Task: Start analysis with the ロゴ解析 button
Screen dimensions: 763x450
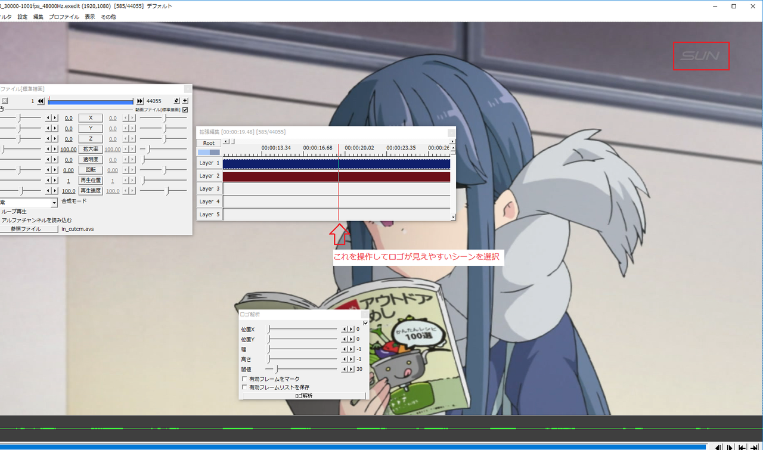Action: tap(304, 396)
